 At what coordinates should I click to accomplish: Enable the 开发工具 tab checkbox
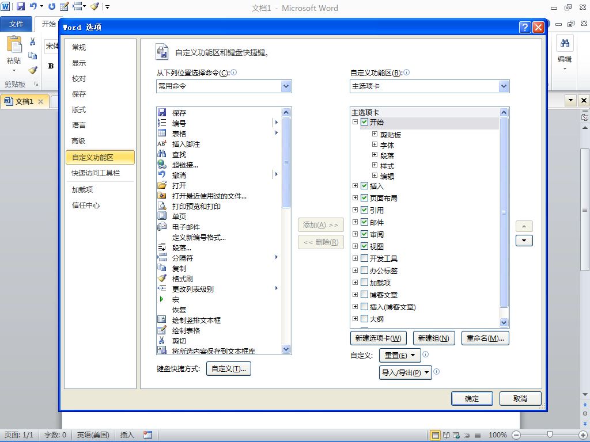tap(364, 258)
